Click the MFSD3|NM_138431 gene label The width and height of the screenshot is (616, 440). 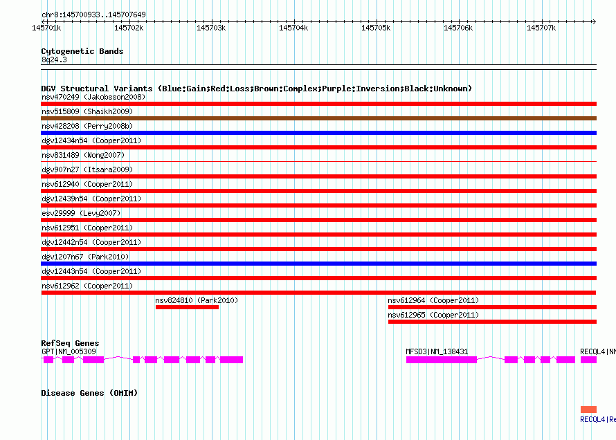click(x=437, y=351)
